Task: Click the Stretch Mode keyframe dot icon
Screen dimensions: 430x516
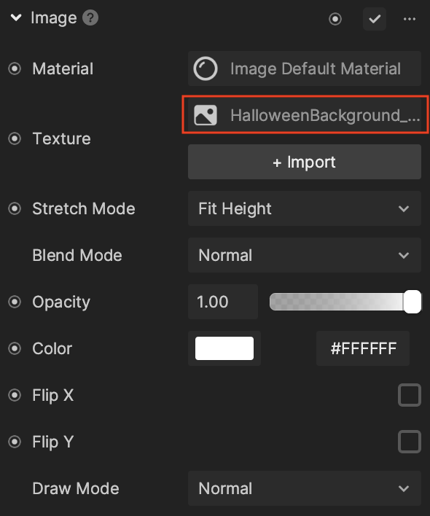Action: [x=15, y=208]
